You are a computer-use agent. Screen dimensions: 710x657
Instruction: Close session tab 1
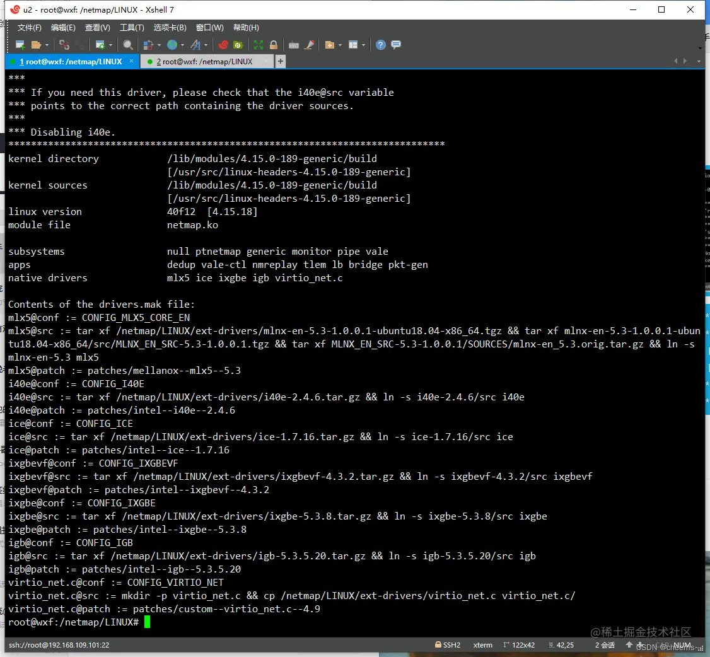point(131,61)
